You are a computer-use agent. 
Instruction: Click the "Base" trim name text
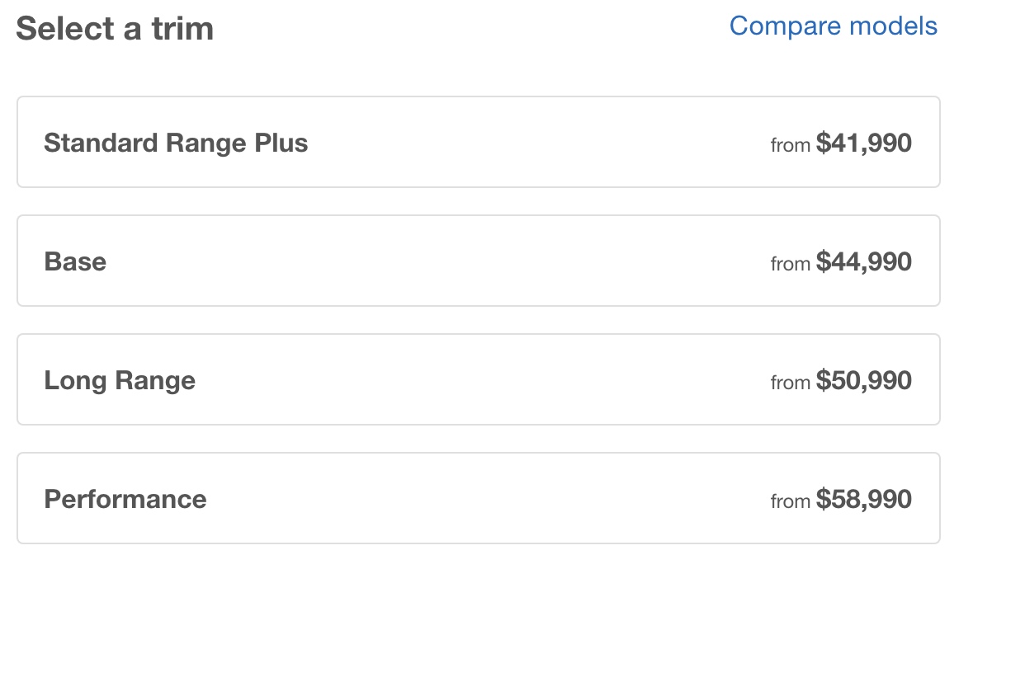point(75,262)
